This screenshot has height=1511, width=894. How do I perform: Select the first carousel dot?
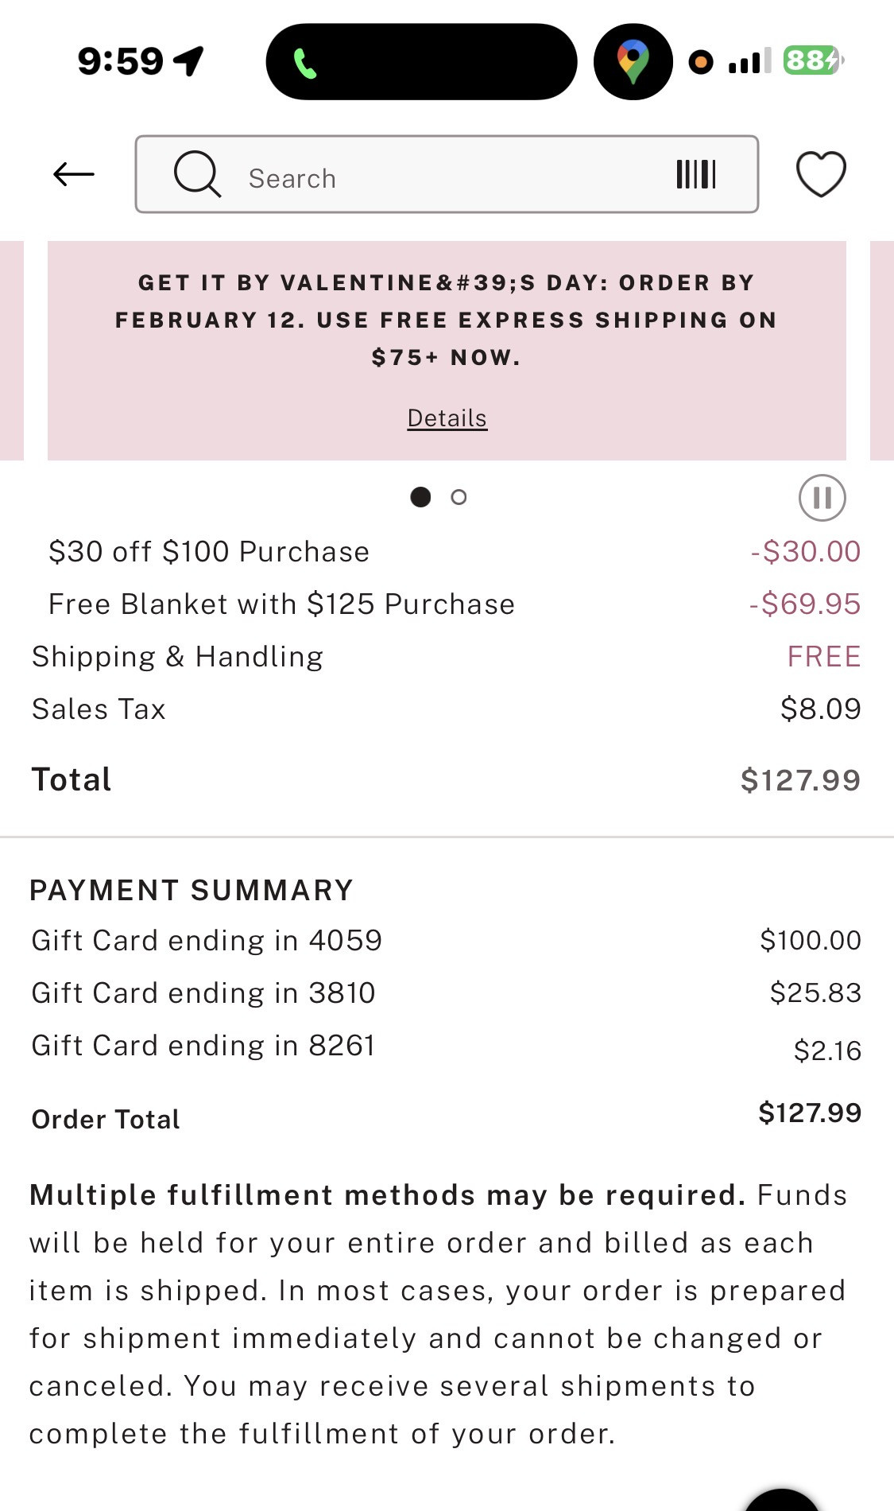click(x=420, y=497)
